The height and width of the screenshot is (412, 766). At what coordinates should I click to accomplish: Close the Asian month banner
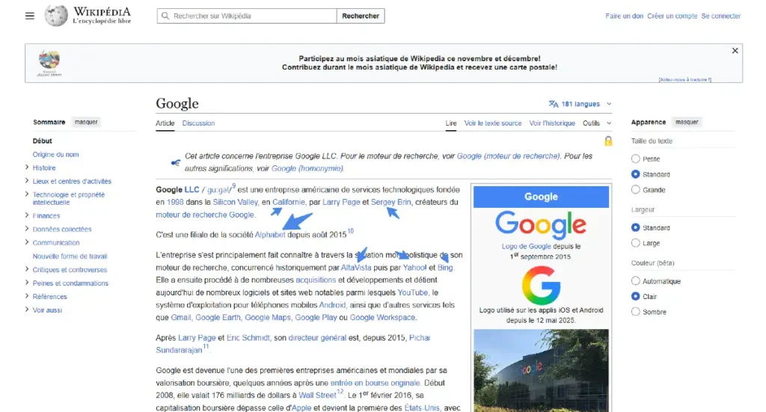pos(735,50)
